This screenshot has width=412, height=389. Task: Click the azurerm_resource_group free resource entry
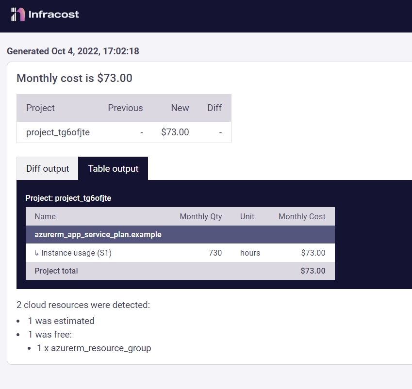tap(94, 348)
